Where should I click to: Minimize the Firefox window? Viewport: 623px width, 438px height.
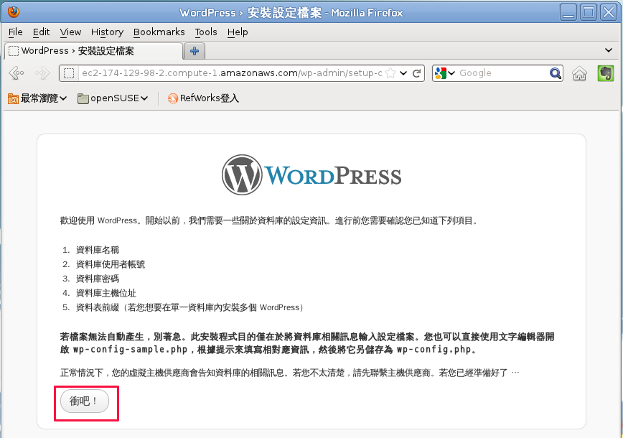pyautogui.click(x=568, y=12)
